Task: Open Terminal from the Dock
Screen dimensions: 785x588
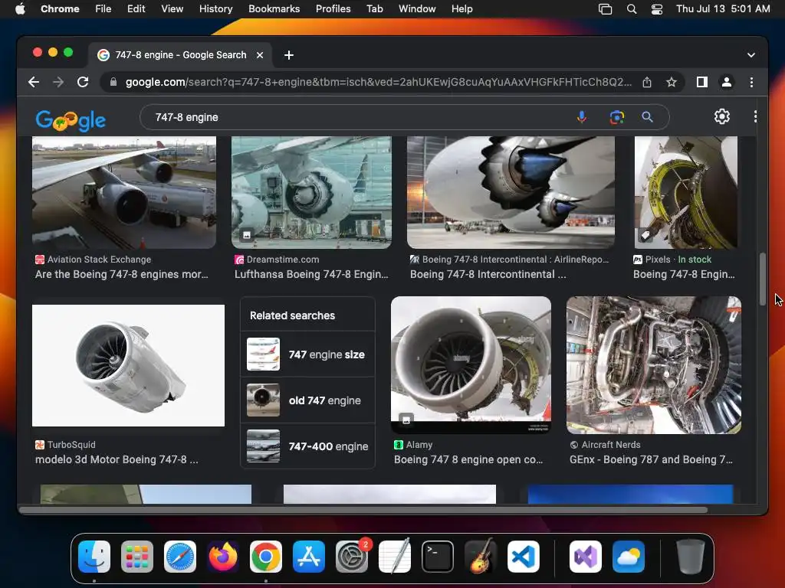Action: [438, 557]
